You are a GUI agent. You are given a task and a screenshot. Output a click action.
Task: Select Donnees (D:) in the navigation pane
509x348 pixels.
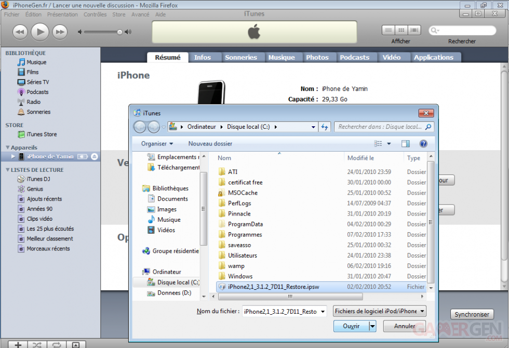tap(169, 293)
